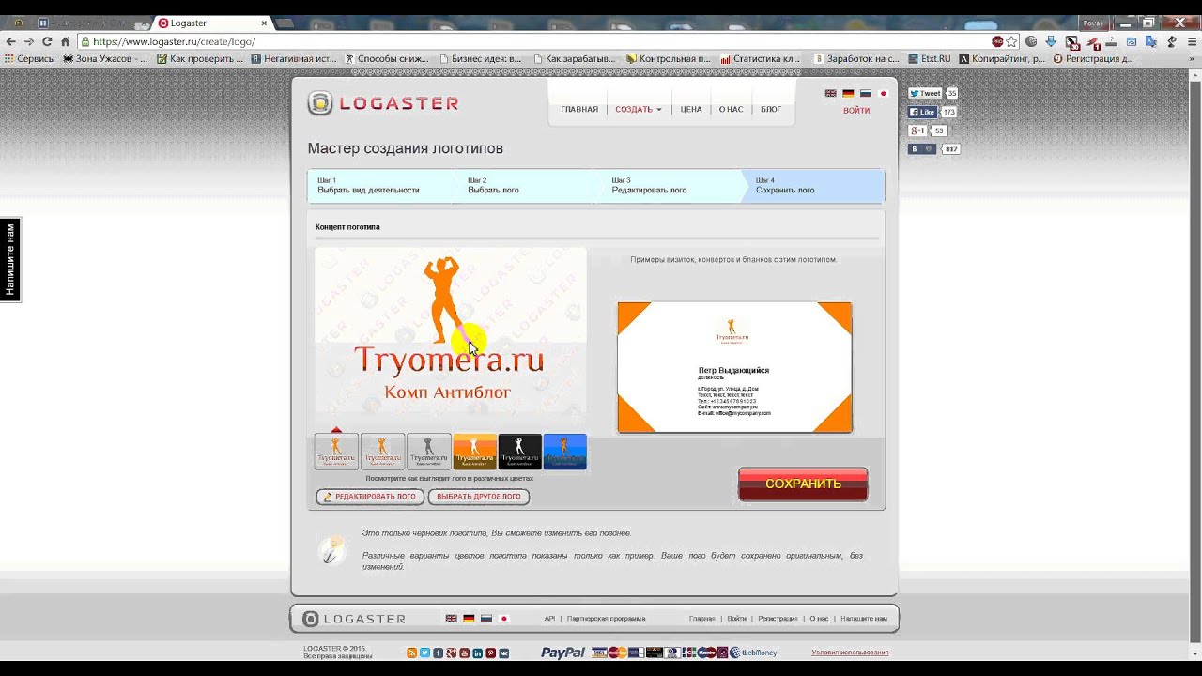Select step 4 Сохранить лого
This screenshot has height=676, width=1202.
[x=813, y=186]
